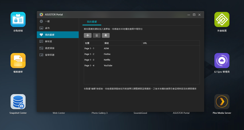Click the Page 1 - 1 cell
This screenshot has height=130, width=244.
tap(89, 49)
